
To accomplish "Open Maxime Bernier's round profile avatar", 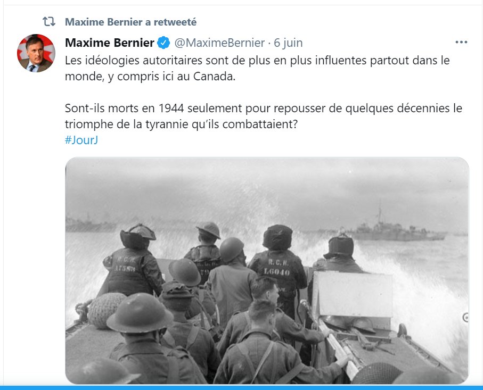I will (36, 53).
